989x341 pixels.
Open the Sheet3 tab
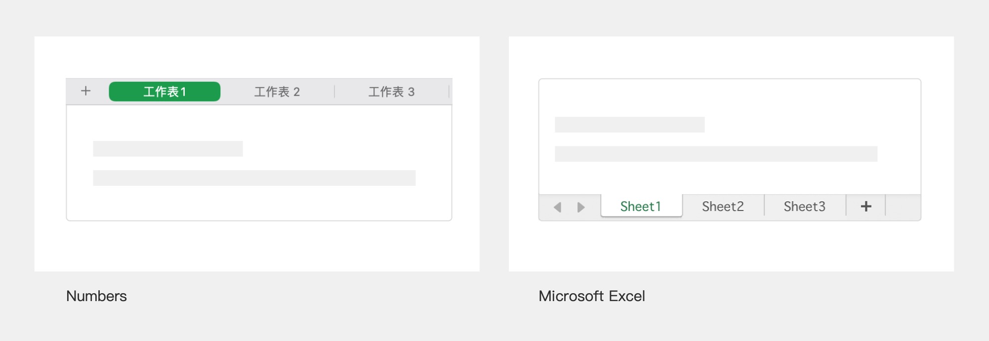click(x=804, y=206)
